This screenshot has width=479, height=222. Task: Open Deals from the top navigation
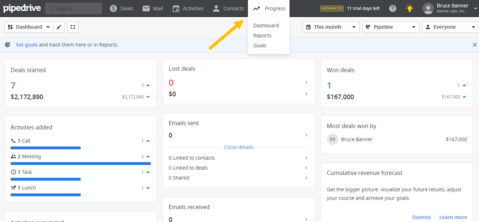pyautogui.click(x=122, y=9)
